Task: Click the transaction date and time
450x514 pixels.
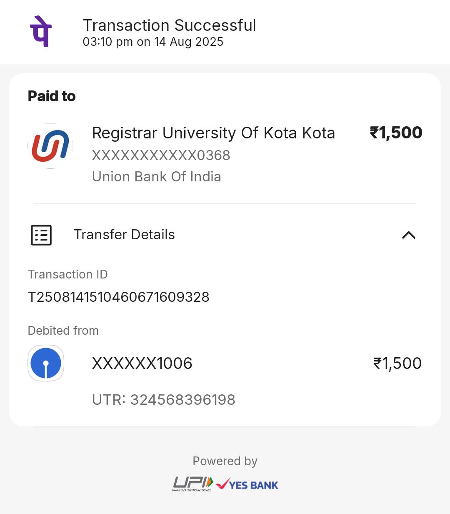Action: 153,42
